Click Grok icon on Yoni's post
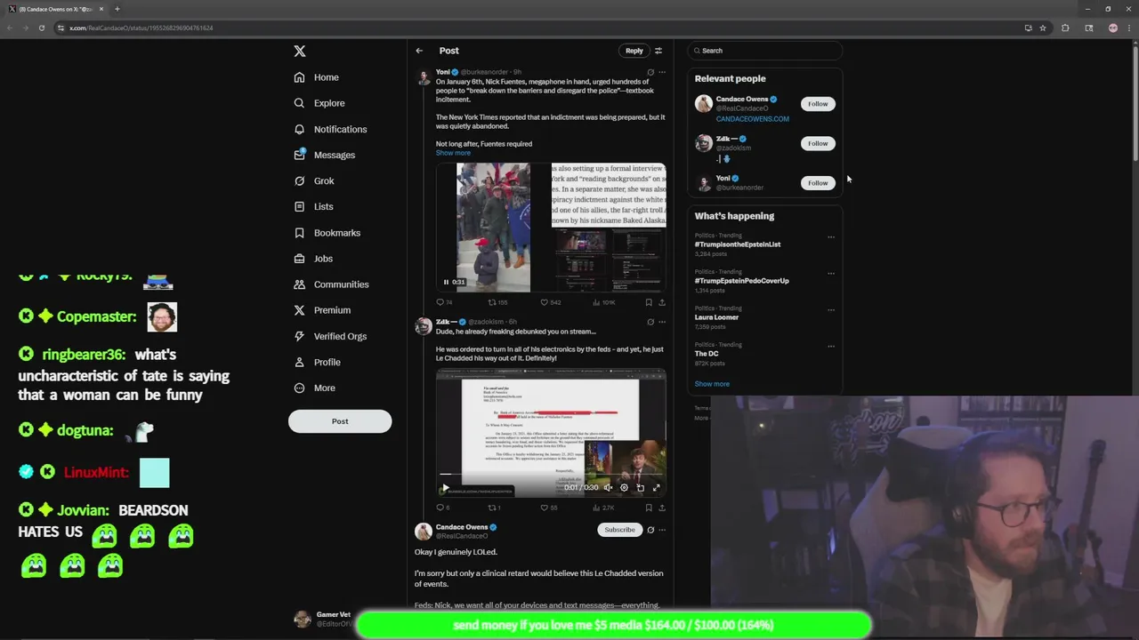The image size is (1139, 640). tap(650, 72)
